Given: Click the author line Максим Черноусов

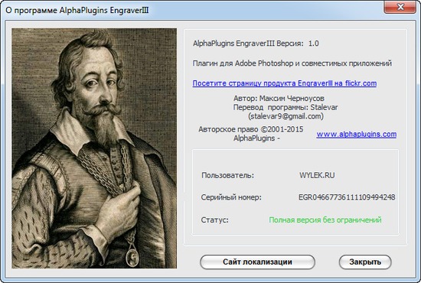Looking at the screenshot, I should (279, 99).
